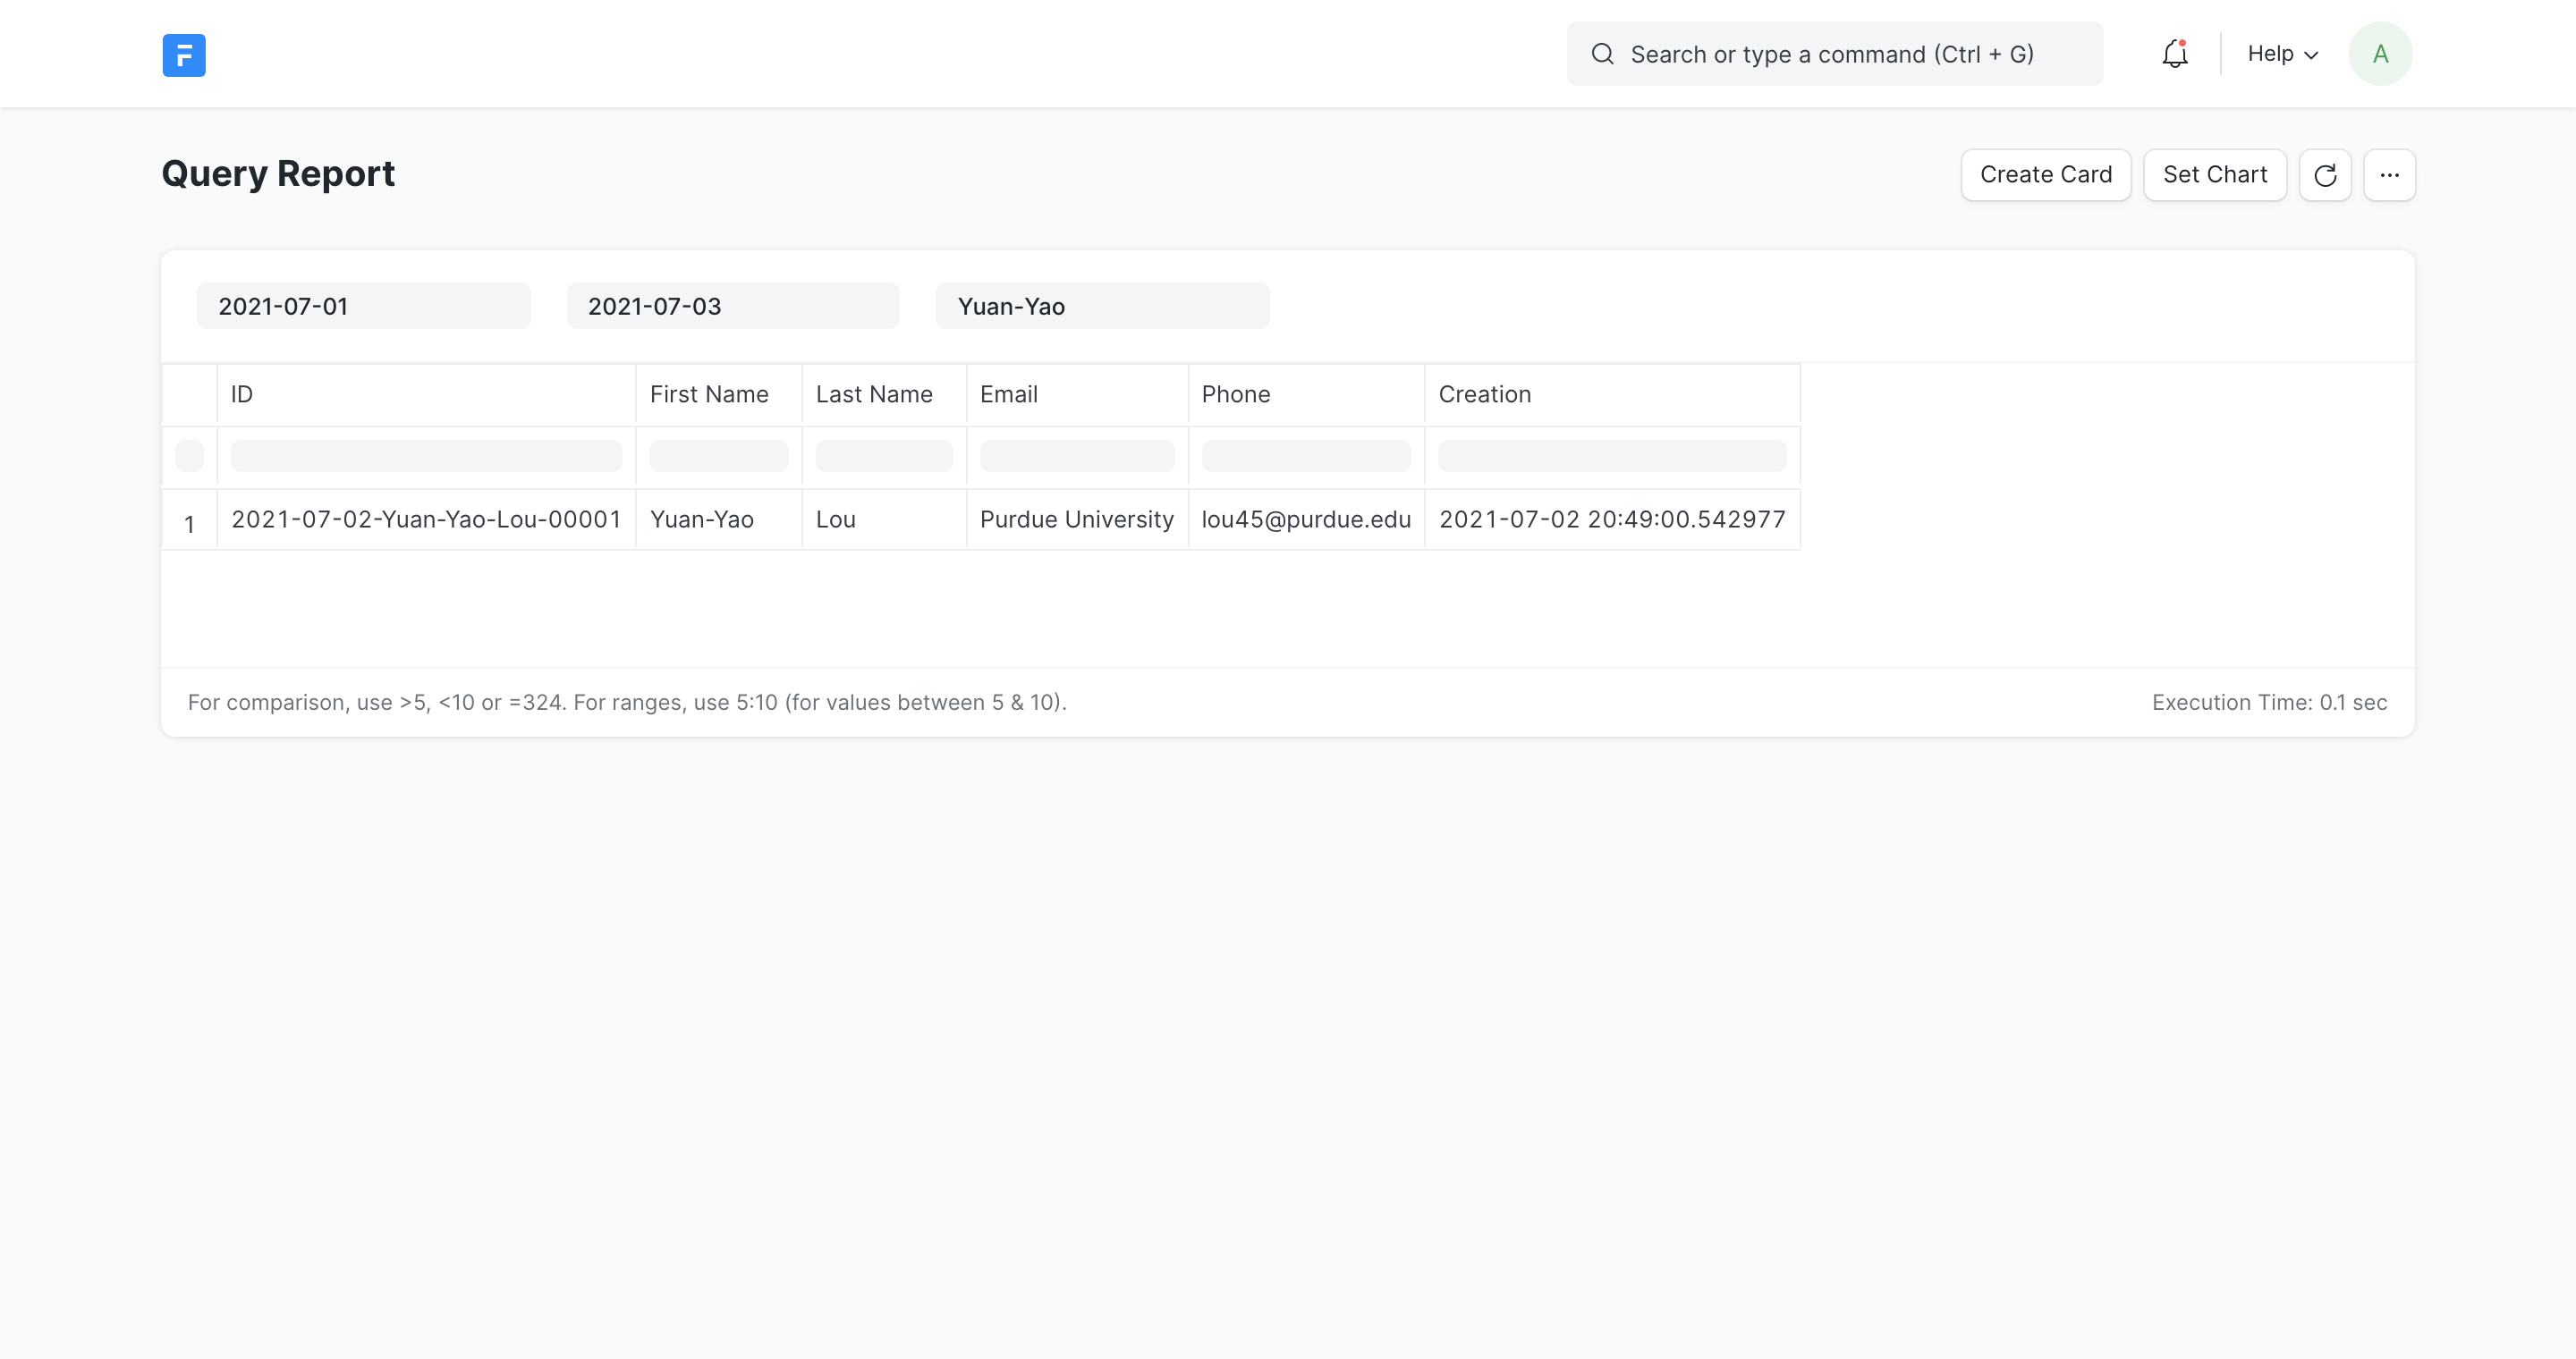Screen dimensions: 2576x1359
Task: Click the Creation column header
Action: pos(1611,394)
